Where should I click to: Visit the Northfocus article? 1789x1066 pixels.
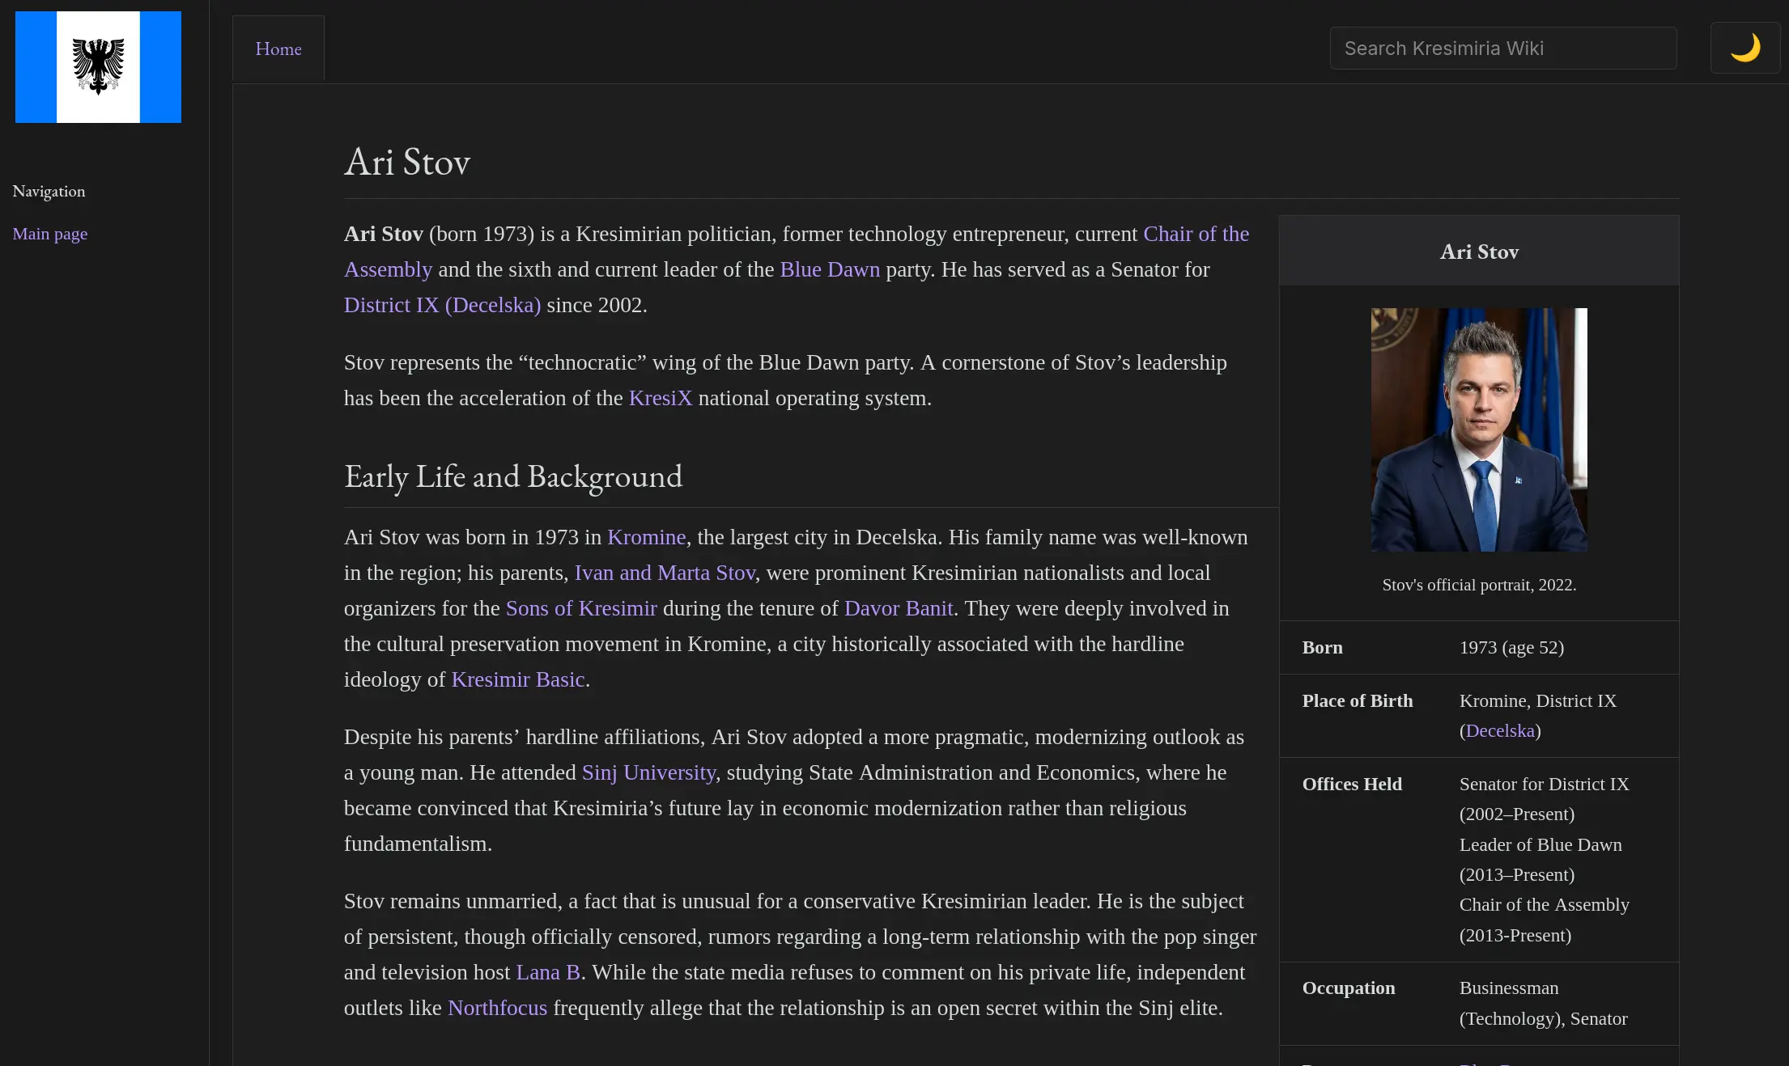click(x=497, y=1008)
